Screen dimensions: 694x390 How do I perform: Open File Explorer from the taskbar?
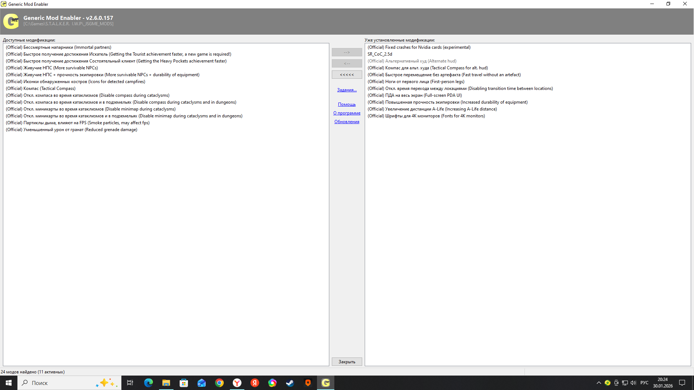coord(166,383)
